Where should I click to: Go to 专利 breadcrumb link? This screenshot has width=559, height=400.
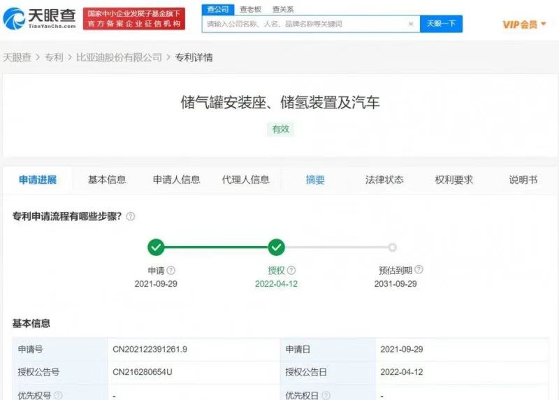54,57
